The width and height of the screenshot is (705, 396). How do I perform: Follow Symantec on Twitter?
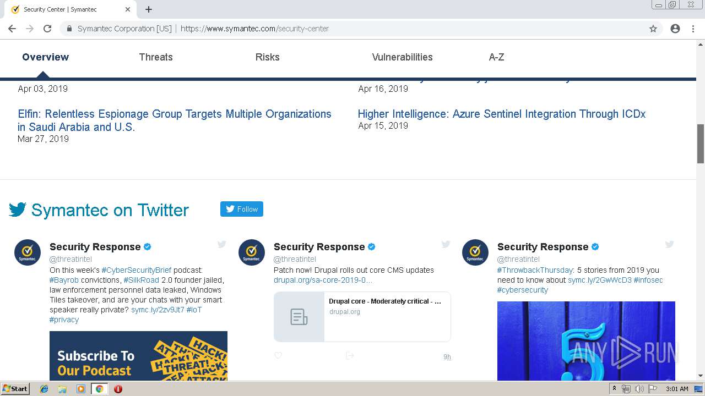[242, 209]
